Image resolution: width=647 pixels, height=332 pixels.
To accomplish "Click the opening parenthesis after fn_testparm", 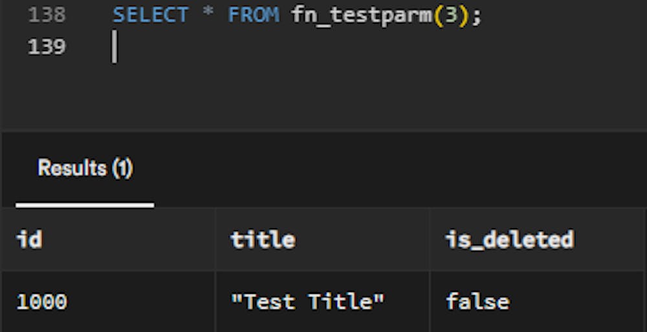I will click(437, 14).
